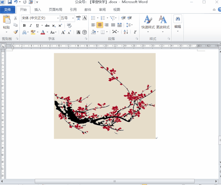Grow the font size

point(63,32)
